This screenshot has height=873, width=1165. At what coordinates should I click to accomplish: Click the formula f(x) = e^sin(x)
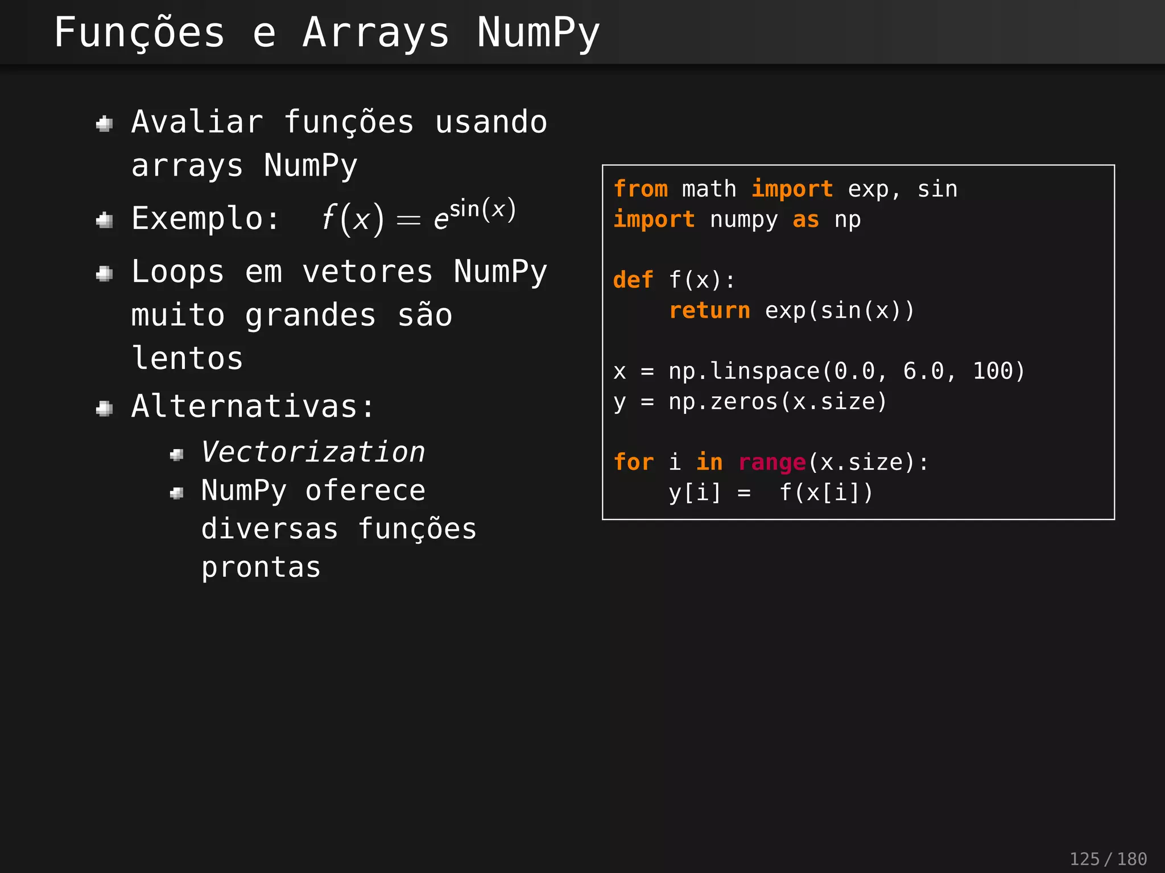pyautogui.click(x=419, y=217)
